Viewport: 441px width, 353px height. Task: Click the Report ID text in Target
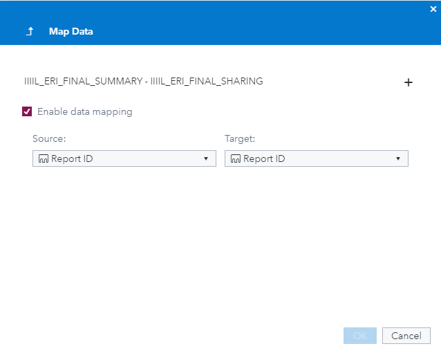264,159
